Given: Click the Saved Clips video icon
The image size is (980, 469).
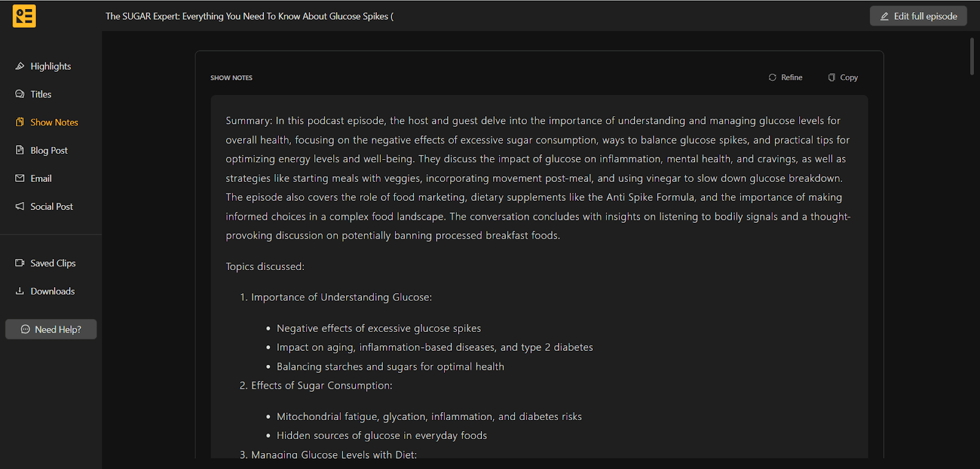Looking at the screenshot, I should point(20,263).
